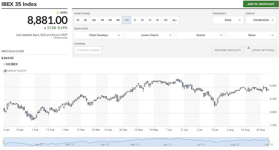Image resolution: width=279 pixels, height=150 pixels.
Task: Select the 5Y chart range
Action: point(158,20)
